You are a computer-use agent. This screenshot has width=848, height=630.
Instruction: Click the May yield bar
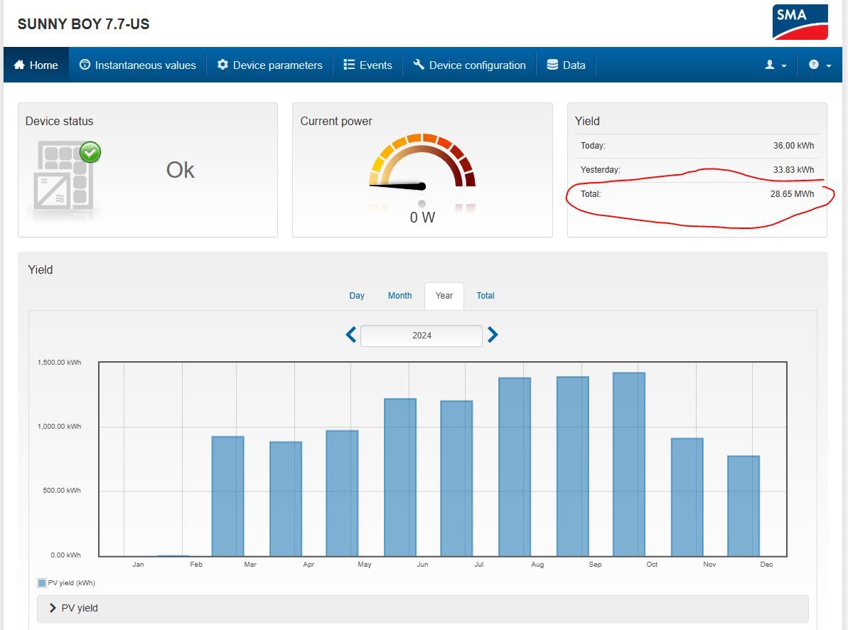pos(343,493)
